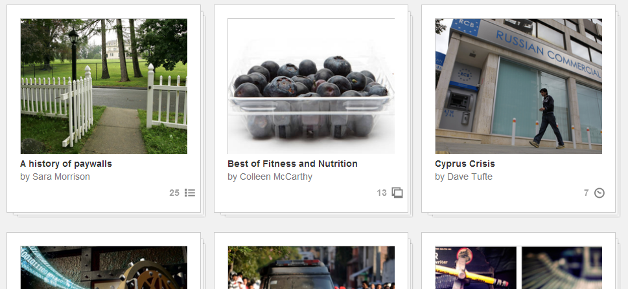This screenshot has width=628, height=289.
Task: Click the list icon on the paywalls card
Action: coord(190,193)
